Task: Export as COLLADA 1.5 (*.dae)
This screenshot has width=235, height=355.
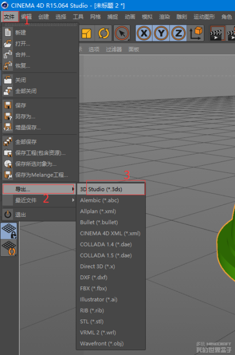Action: (x=111, y=255)
